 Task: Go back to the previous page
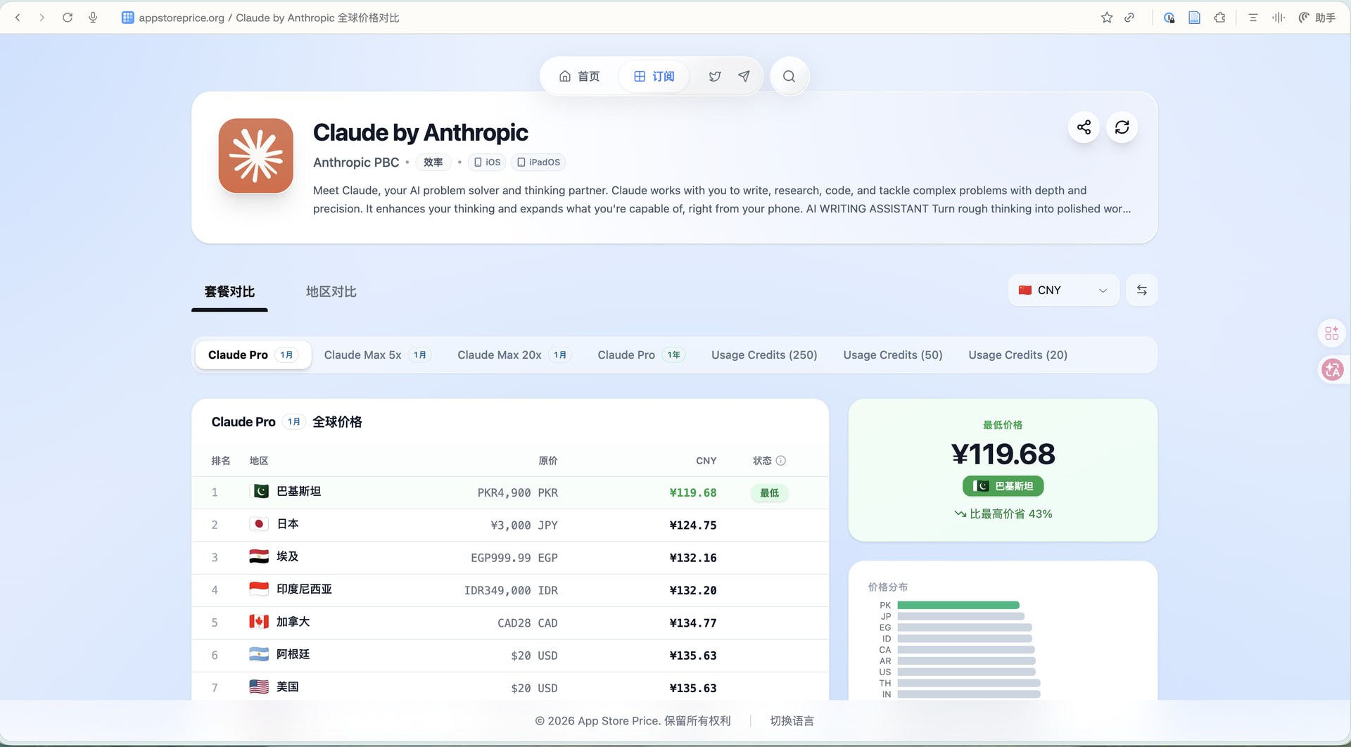pyautogui.click(x=18, y=18)
